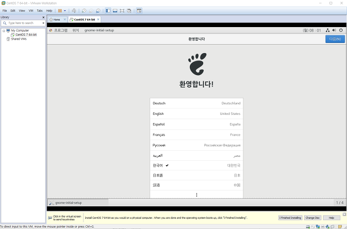Select Shared VMs in the library

coord(19,39)
